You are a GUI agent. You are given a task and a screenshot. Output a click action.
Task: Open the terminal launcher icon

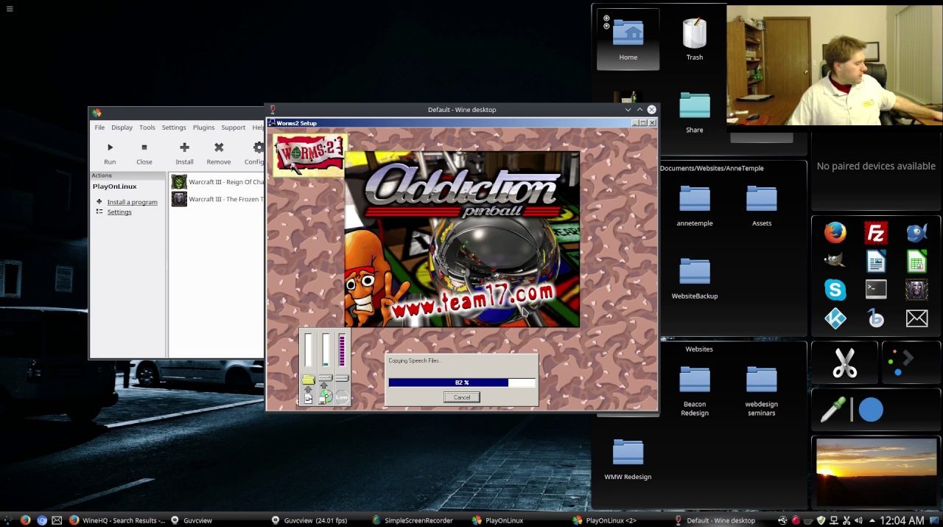point(875,290)
